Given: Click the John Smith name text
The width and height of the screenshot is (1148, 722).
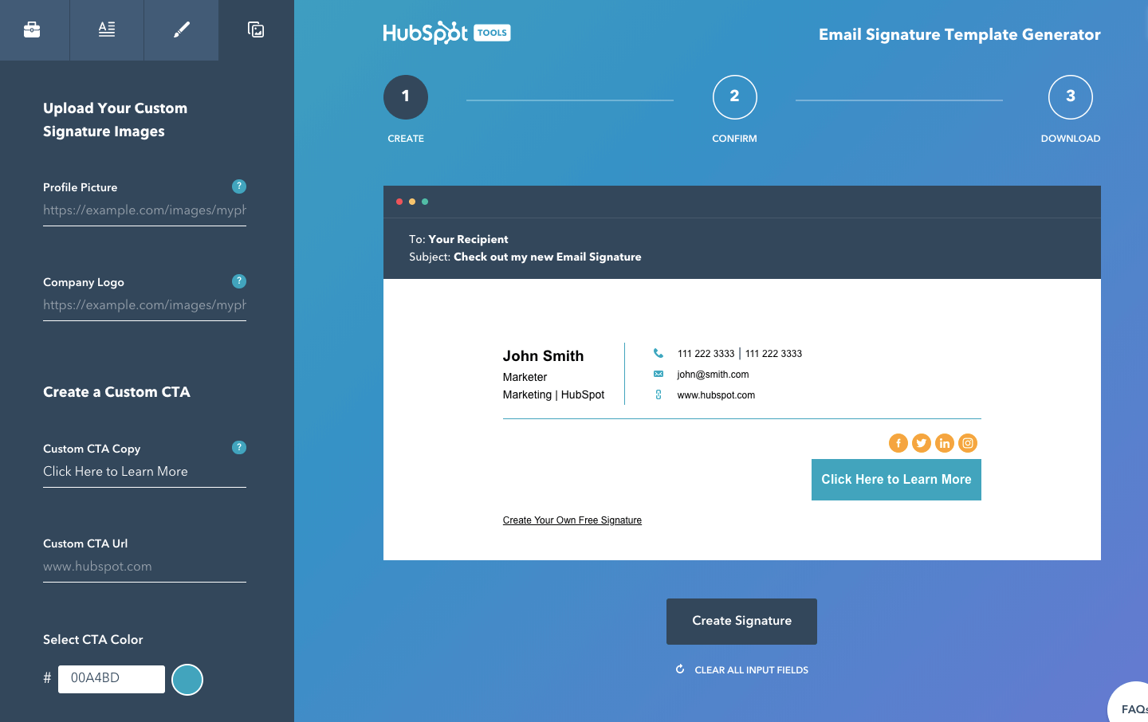Looking at the screenshot, I should [x=543, y=356].
